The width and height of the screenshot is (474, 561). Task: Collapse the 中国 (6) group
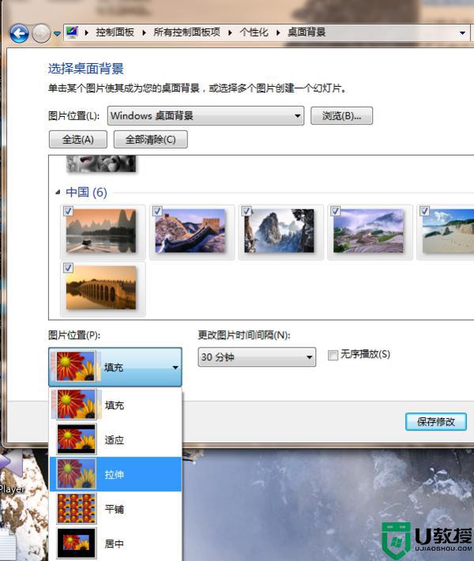click(58, 193)
